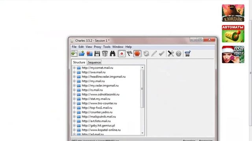Select the http://mailsputnik.mail.ru host row
Screen dimensions: 252x141
[99, 117]
